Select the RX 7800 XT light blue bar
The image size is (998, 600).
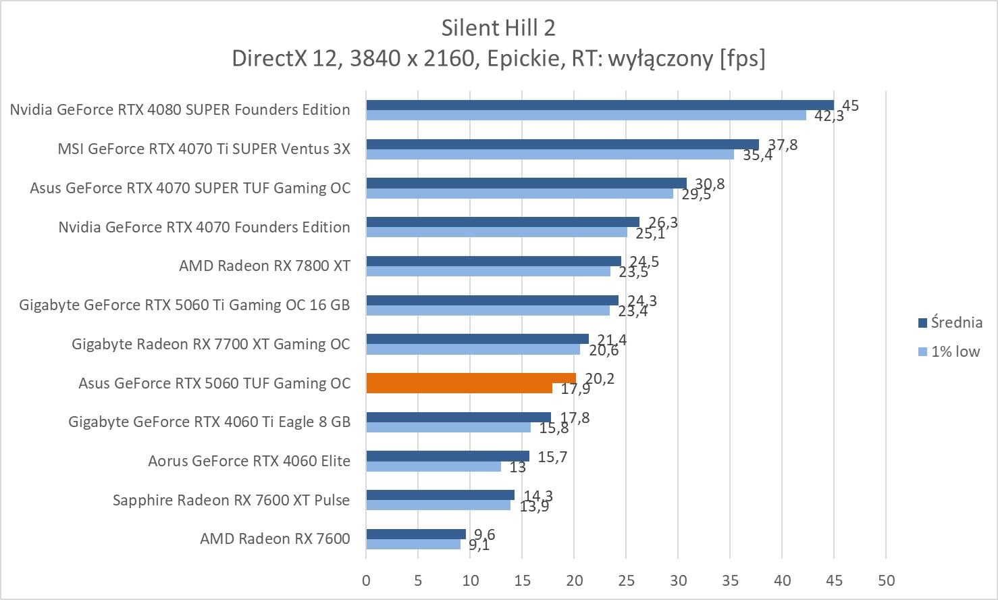pyautogui.click(x=488, y=271)
